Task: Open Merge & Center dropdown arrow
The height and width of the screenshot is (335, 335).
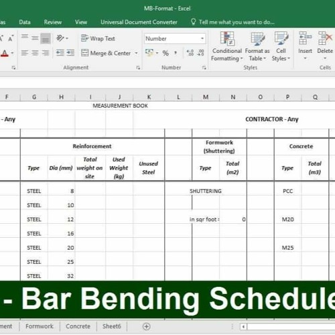Action: pyautogui.click(x=136, y=53)
